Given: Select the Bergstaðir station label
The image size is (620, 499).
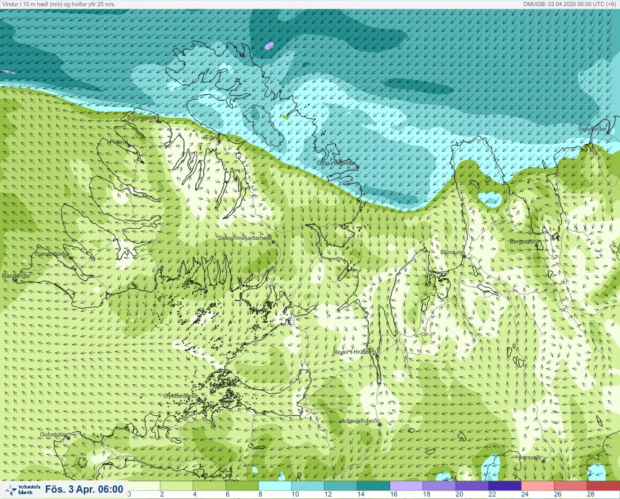Looking at the screenshot, I should [522, 242].
